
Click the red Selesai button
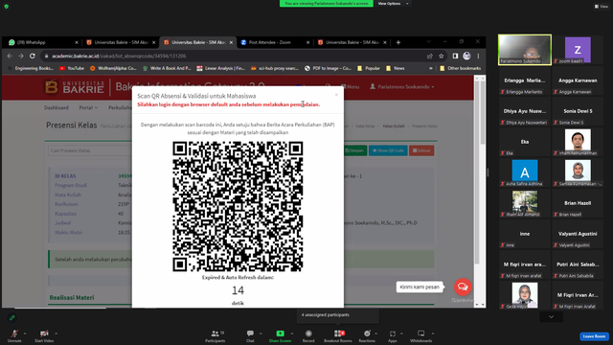point(421,150)
